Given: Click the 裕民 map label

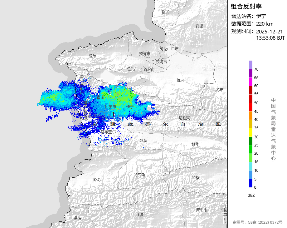Looking at the screenshot, I should click(165, 12).
